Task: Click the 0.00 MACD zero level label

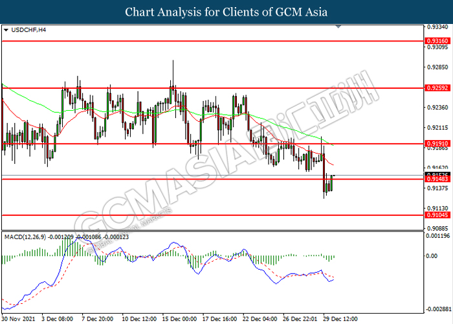Action: 432,256
